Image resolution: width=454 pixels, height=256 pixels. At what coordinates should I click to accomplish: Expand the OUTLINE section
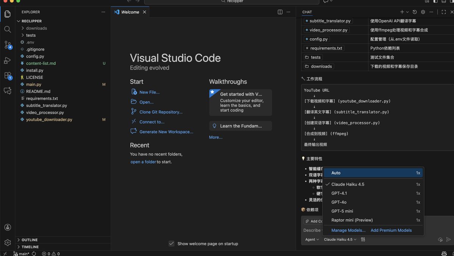coord(29,240)
